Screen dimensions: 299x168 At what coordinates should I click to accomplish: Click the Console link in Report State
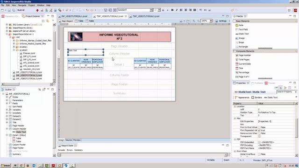click(x=61, y=150)
